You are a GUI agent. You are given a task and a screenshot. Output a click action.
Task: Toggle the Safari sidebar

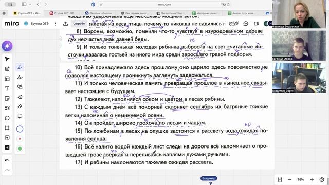[x=24, y=4]
